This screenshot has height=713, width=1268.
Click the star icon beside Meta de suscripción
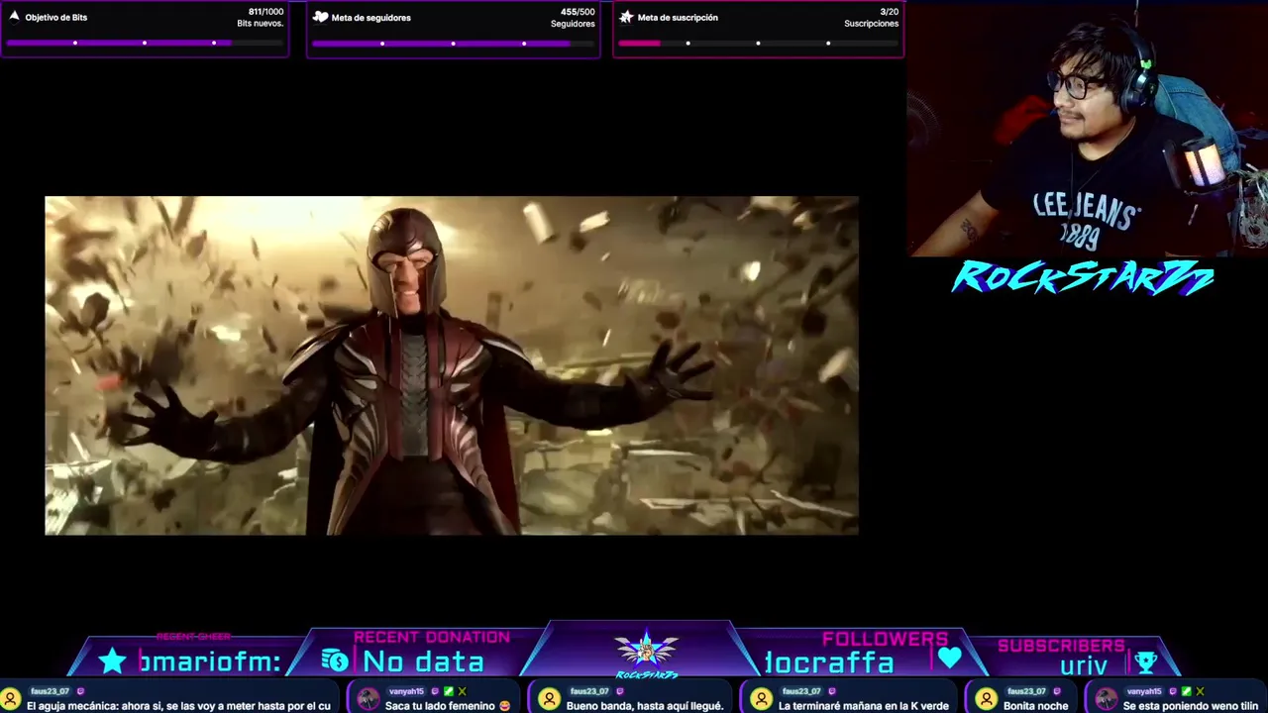[626, 17]
